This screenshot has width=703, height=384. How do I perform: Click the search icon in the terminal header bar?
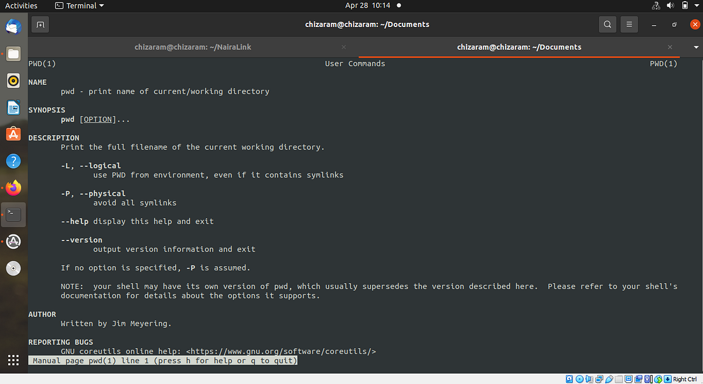pos(607,24)
